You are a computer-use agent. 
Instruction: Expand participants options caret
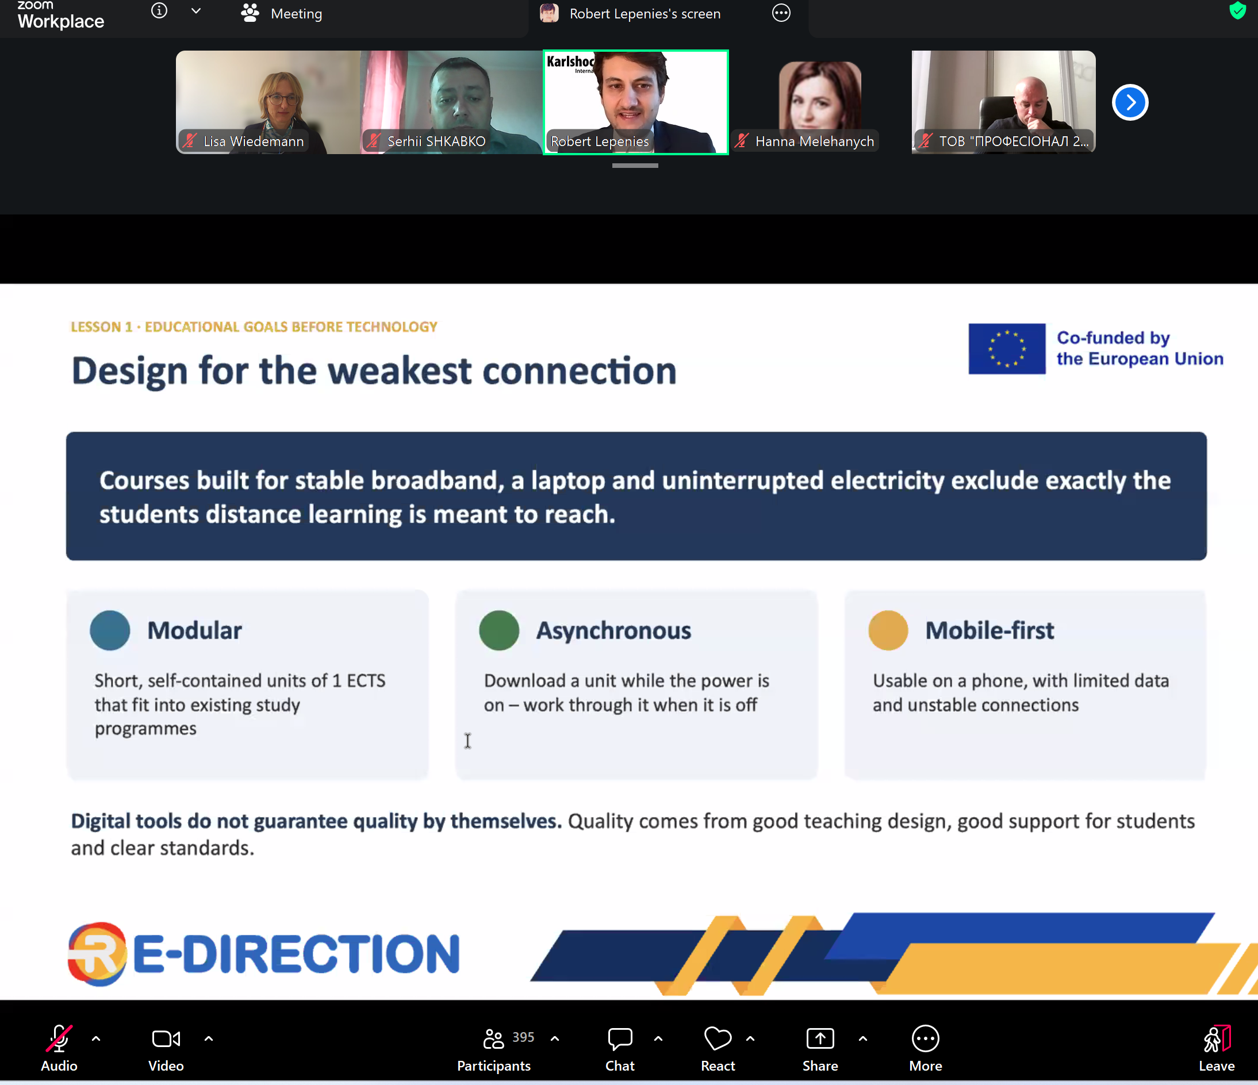tap(554, 1038)
